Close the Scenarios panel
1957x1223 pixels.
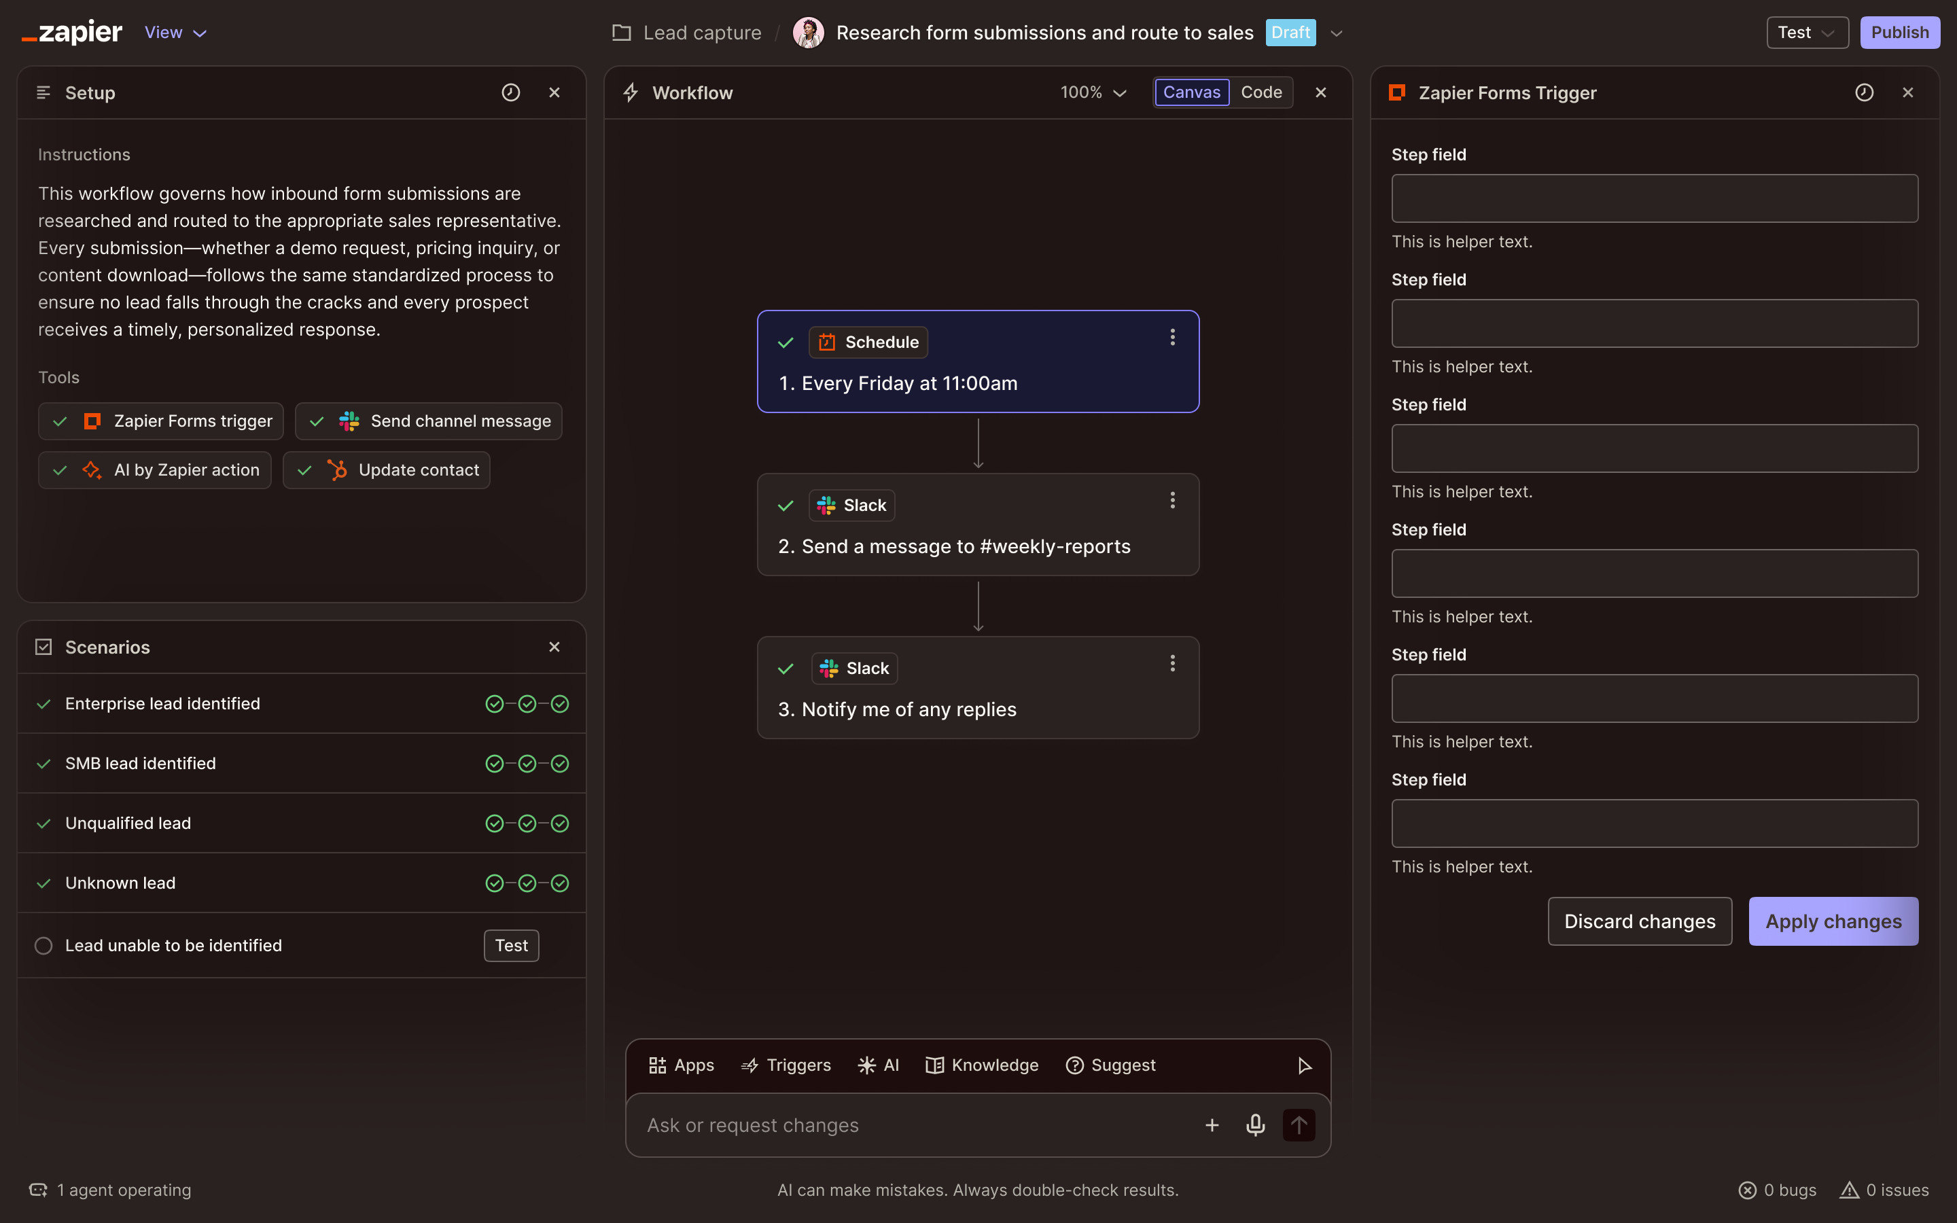click(x=554, y=646)
